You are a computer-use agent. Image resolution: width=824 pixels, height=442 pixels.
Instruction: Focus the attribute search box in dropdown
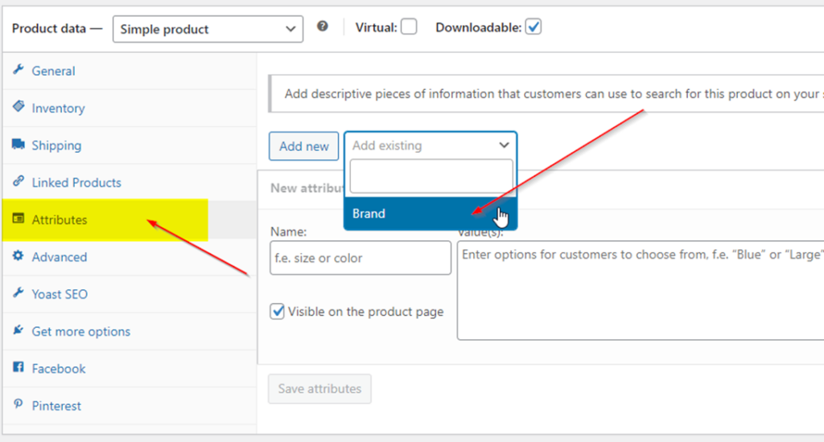tap(431, 177)
